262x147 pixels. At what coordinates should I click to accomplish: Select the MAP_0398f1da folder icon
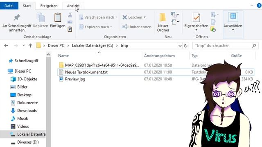[61, 65]
